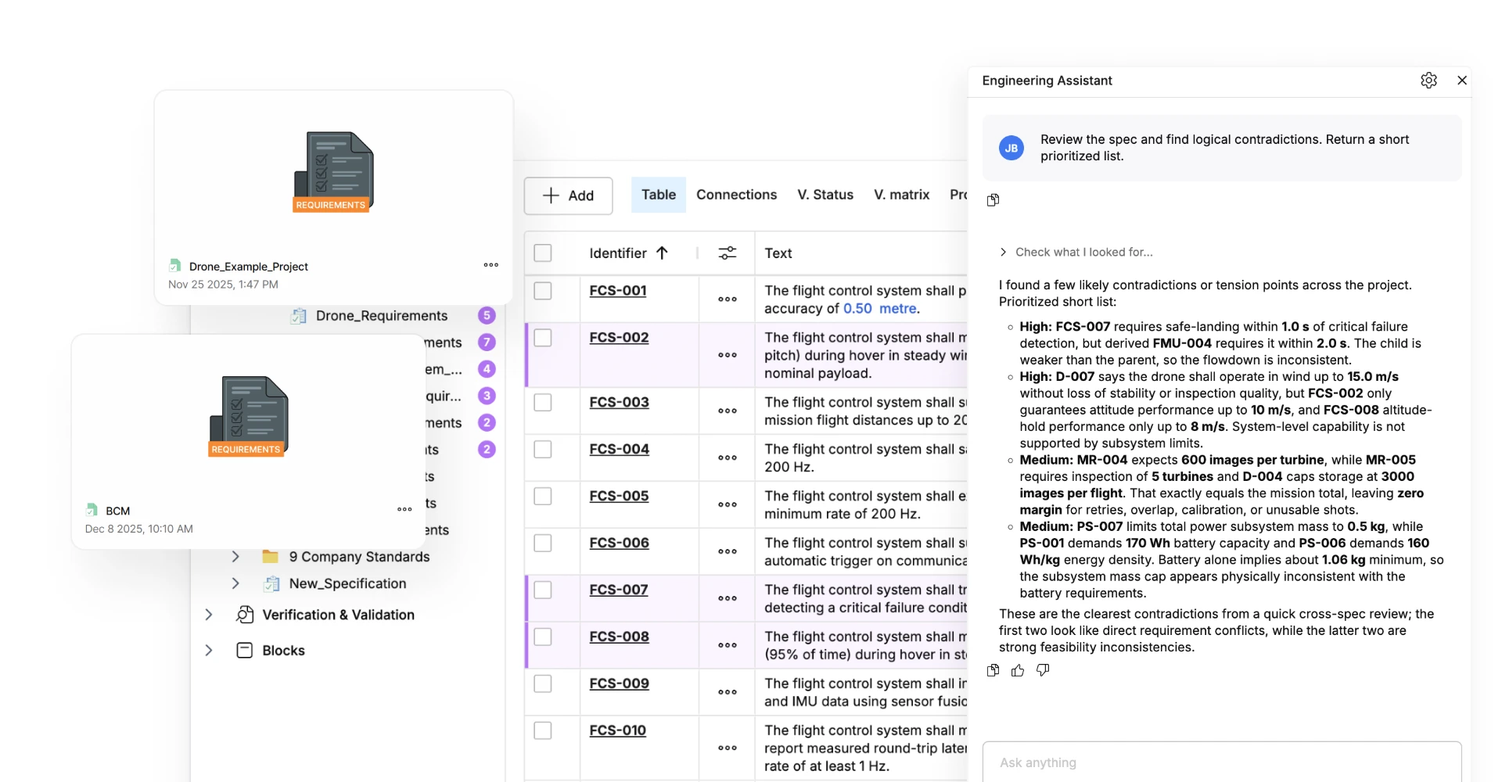Open the V. Status tab
Screen dimensions: 1502x782
click(x=825, y=195)
